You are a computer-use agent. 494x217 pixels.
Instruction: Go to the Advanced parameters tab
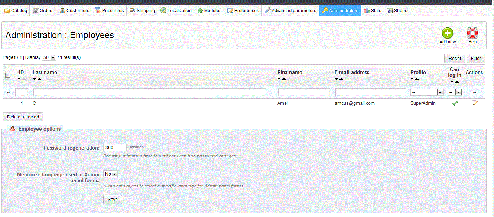pos(290,11)
